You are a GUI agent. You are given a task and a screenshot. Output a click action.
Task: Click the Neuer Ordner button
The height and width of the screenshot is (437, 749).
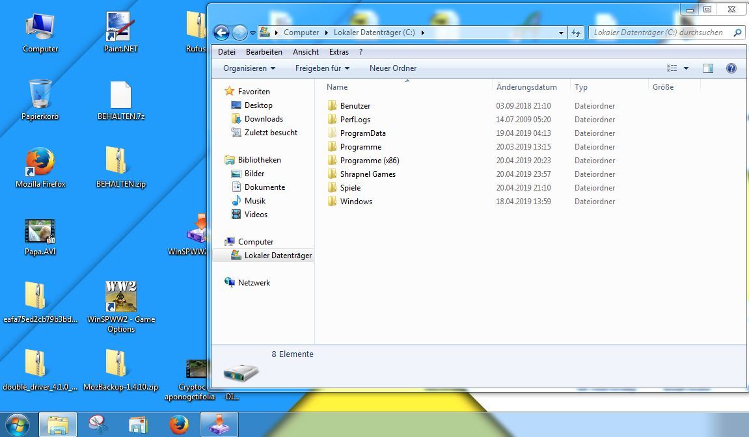pos(393,68)
